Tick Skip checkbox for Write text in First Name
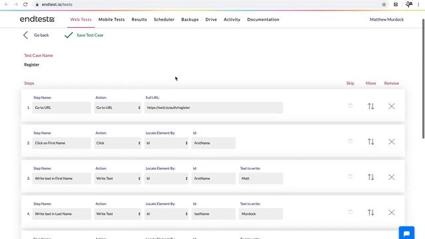The height and width of the screenshot is (239, 425). [350, 177]
